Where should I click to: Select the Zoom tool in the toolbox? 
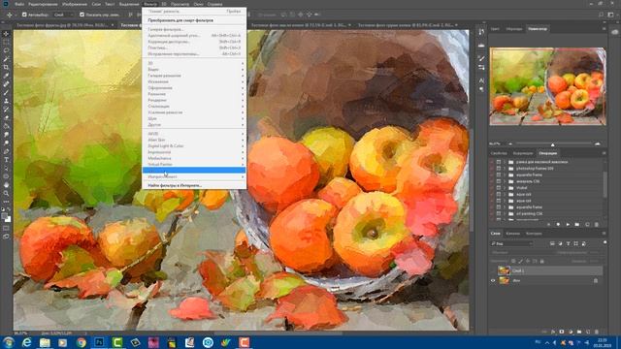(x=6, y=193)
